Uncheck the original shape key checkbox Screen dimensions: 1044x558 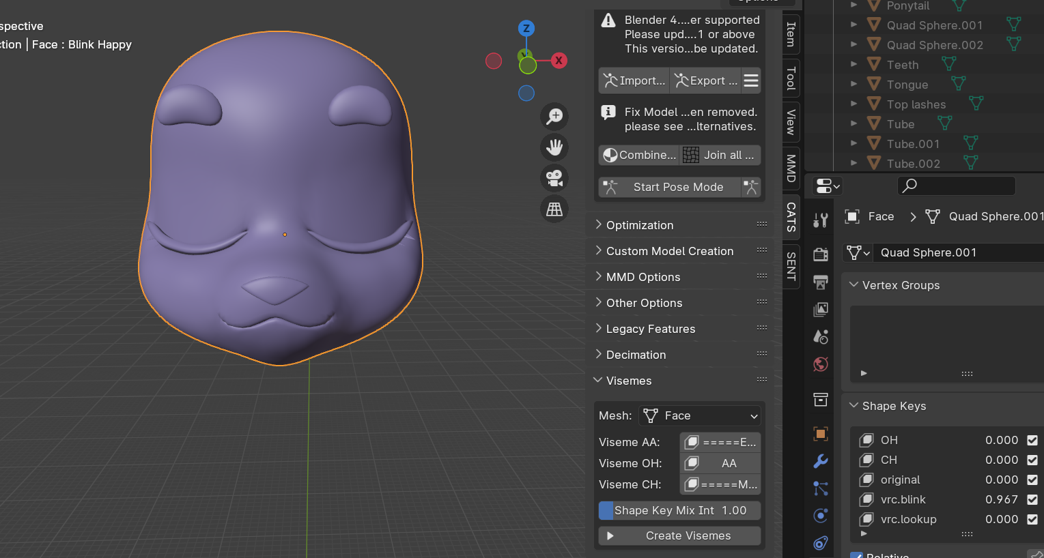click(x=1032, y=480)
